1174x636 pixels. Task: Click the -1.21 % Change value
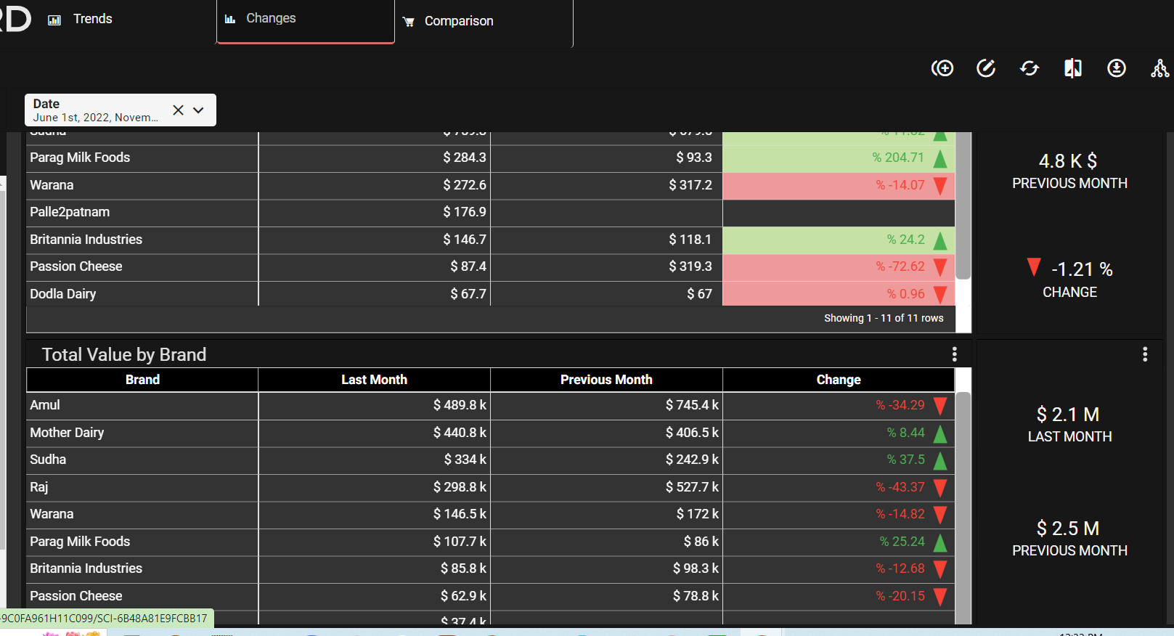pos(1082,269)
